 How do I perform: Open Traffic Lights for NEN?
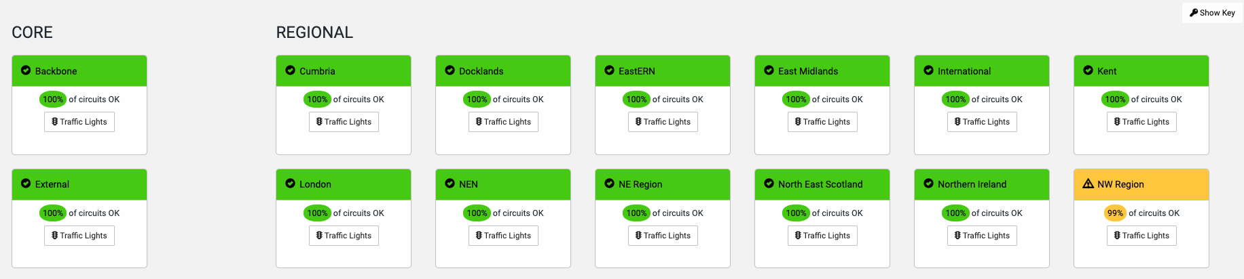click(503, 236)
